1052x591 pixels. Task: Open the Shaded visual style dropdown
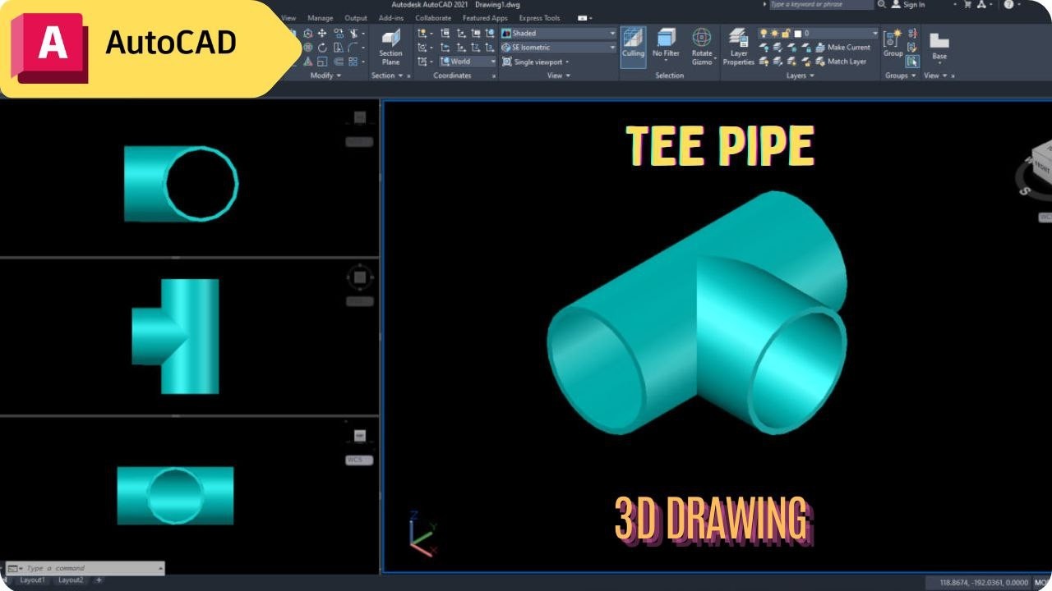coord(612,33)
